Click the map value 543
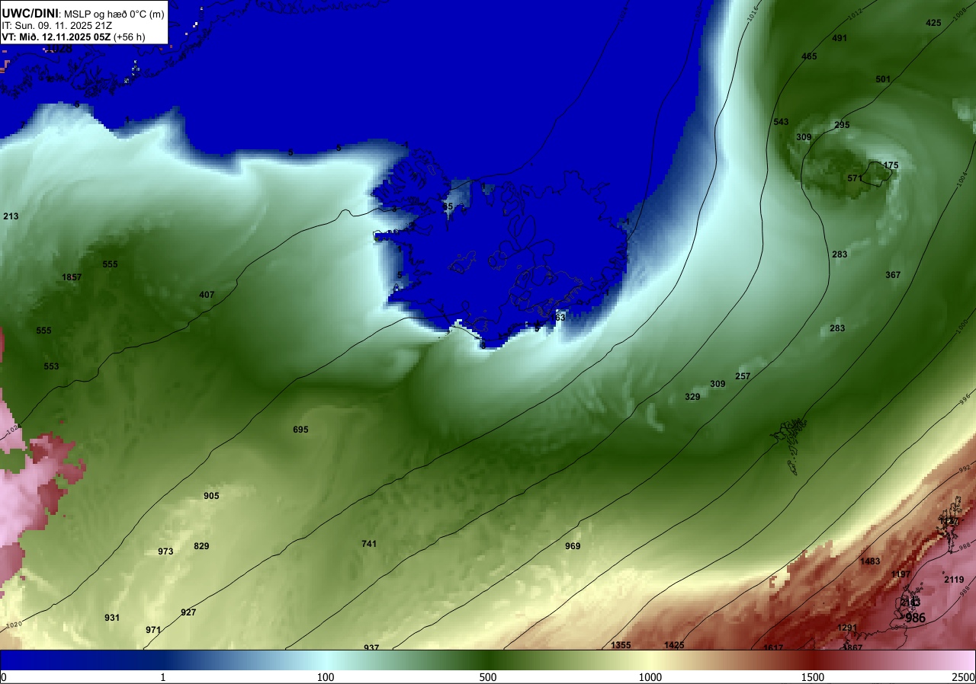This screenshot has height=684, width=976. pos(781,122)
